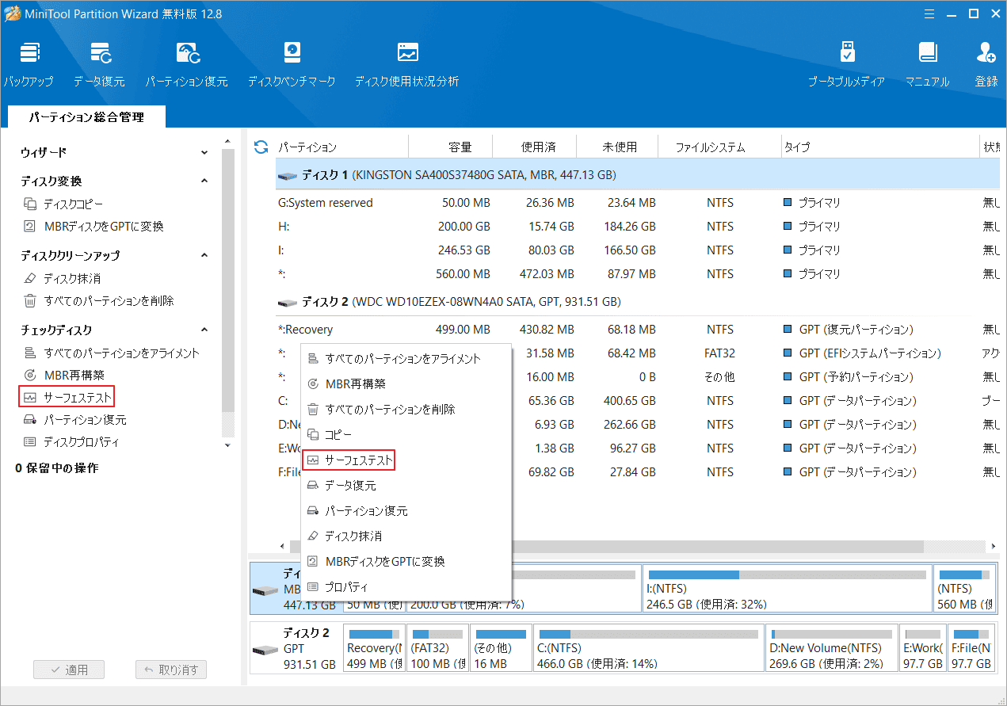The width and height of the screenshot is (1007, 706).
Task: Select ディスク抹消 in sidebar
Action: (x=62, y=279)
